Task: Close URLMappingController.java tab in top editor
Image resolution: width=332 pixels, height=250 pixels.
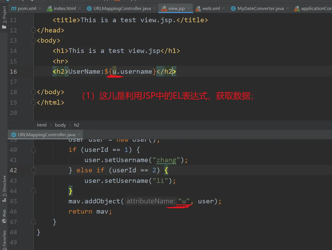Action: (154, 9)
